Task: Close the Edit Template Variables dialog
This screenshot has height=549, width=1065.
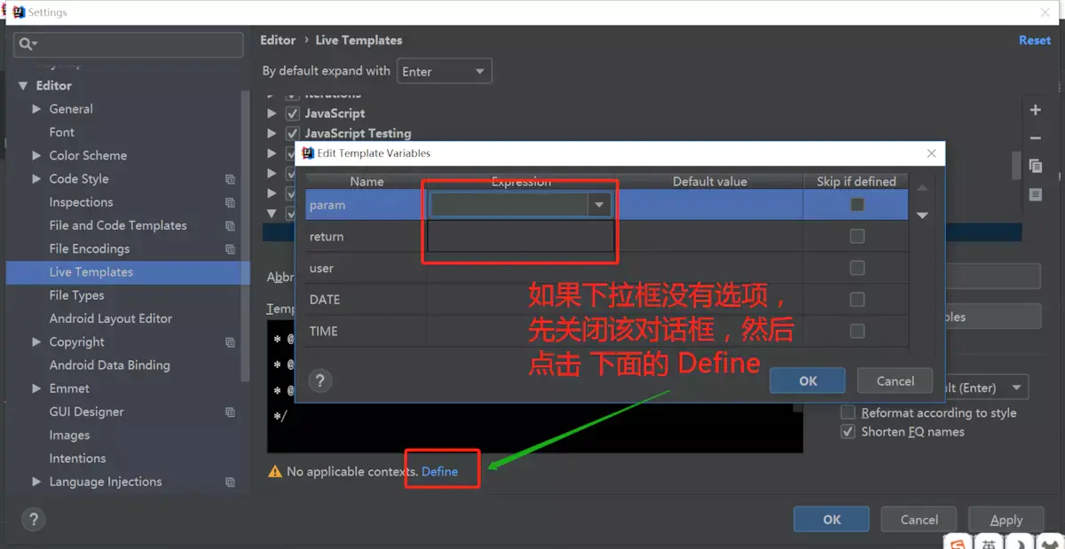Action: point(931,153)
